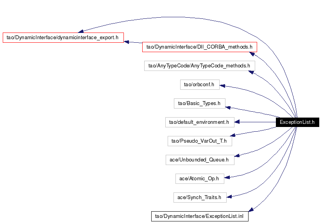322x223 pixels.
Task: Open the tao/Basic_Types.h node
Action: point(199,103)
